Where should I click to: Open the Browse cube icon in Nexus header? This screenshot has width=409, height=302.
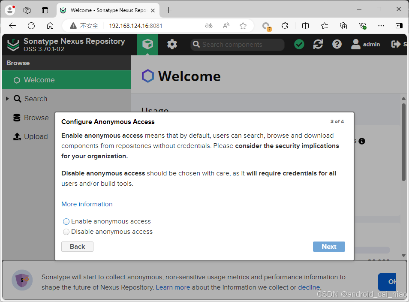pos(147,44)
